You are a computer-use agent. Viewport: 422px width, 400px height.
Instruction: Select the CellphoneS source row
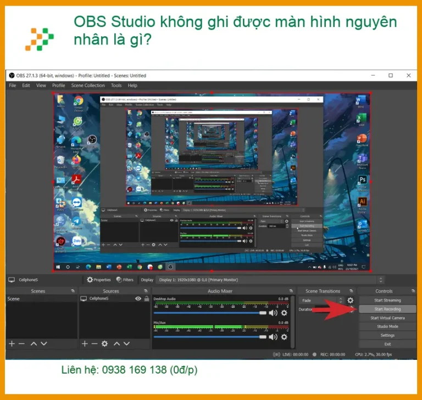click(114, 298)
